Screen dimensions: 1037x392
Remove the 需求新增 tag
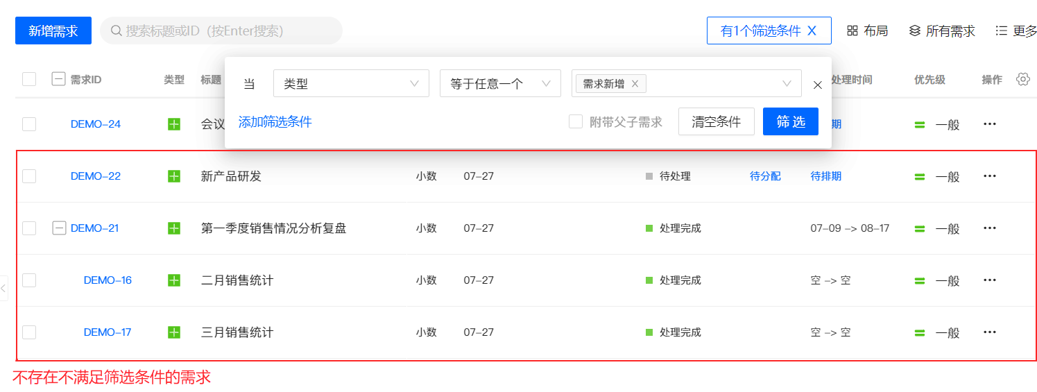point(635,84)
